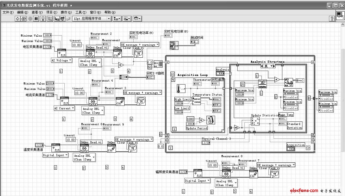
Task: Click the Run arrow toolbar button
Action: click(x=18, y=19)
